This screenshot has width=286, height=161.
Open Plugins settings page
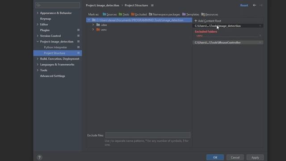click(45, 30)
